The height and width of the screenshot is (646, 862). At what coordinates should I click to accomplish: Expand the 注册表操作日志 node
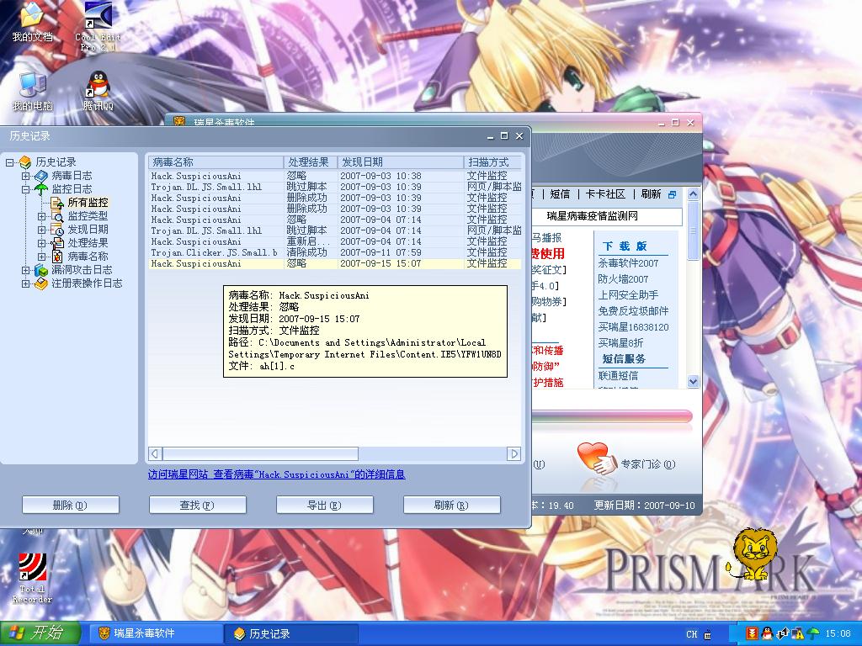(x=26, y=283)
